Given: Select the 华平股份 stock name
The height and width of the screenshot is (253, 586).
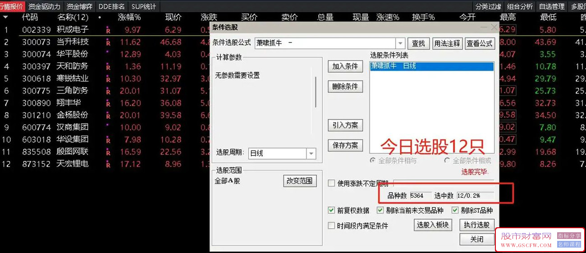Looking at the screenshot, I should [x=73, y=55].
